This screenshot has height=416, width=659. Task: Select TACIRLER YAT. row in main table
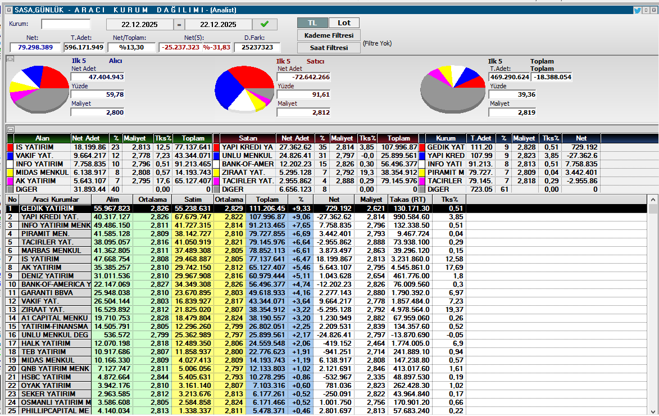point(326,242)
